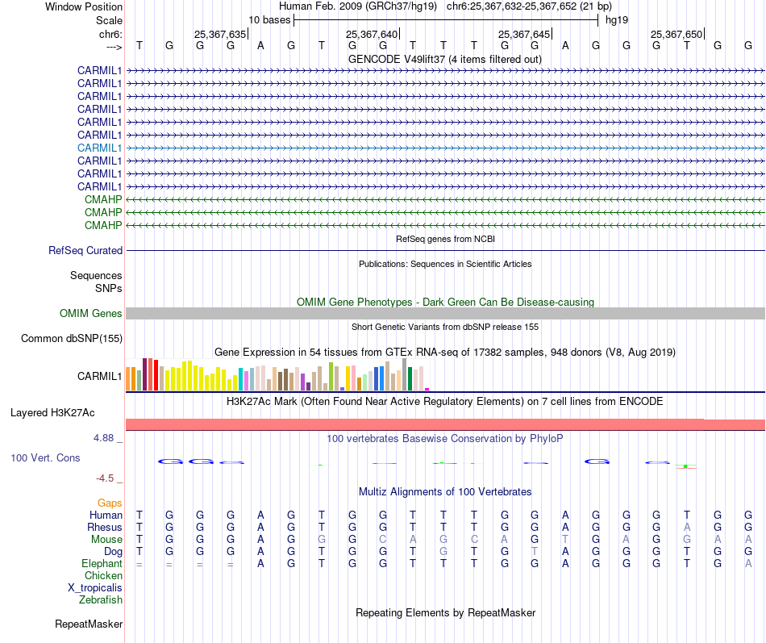Click the RepeatMasker left track label
The height and width of the screenshot is (643, 766).
tap(89, 624)
